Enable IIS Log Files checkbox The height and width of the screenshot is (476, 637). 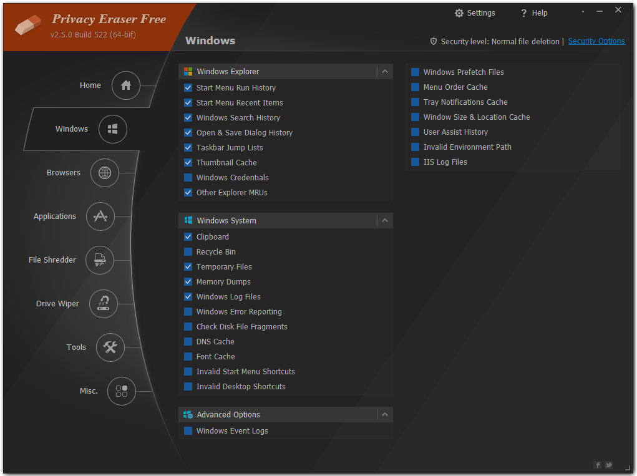coord(415,162)
